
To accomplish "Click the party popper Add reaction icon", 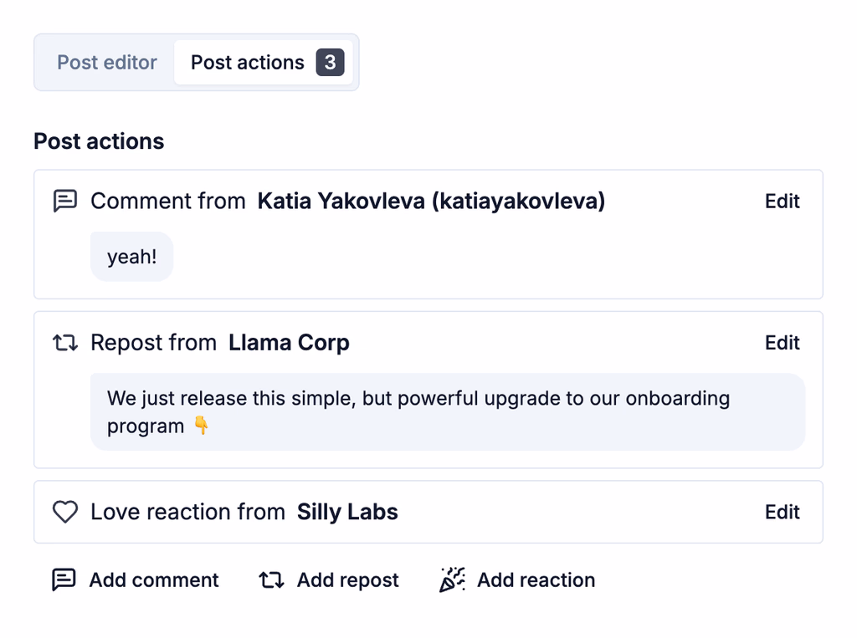I will pos(453,580).
